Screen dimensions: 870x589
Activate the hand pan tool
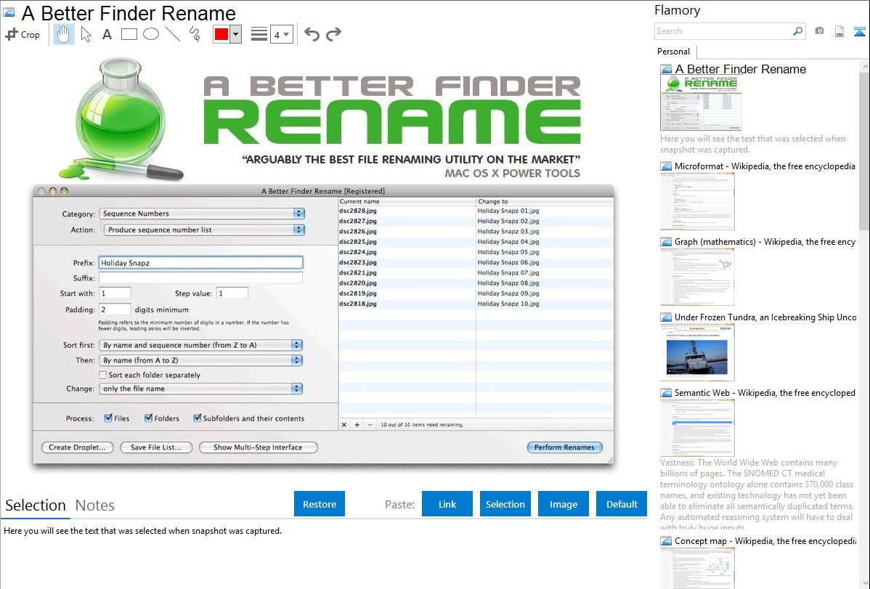(x=63, y=34)
